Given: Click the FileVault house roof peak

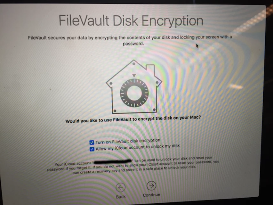Looking at the screenshot, I should (134, 63).
